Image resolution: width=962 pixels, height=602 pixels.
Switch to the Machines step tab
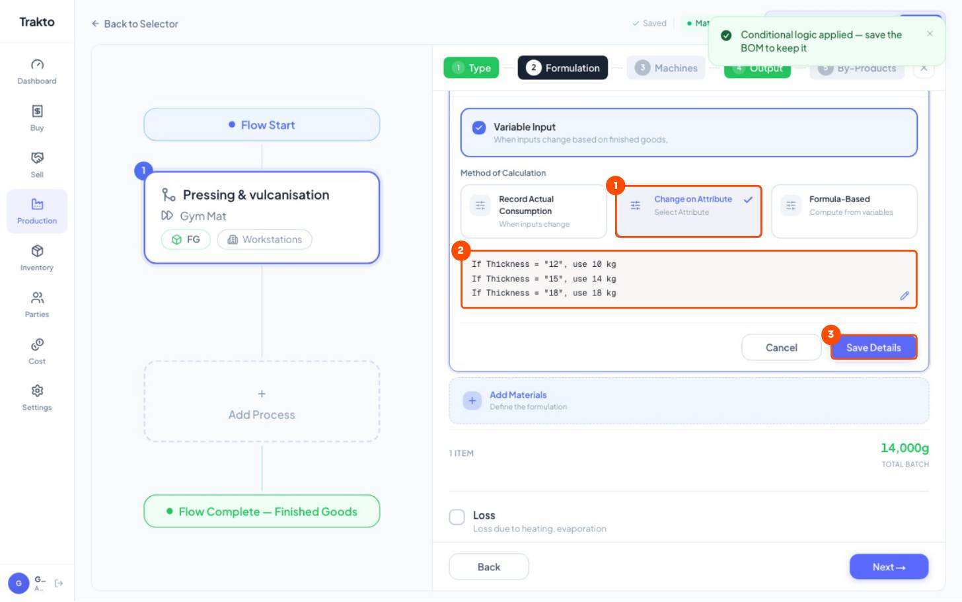tap(666, 67)
